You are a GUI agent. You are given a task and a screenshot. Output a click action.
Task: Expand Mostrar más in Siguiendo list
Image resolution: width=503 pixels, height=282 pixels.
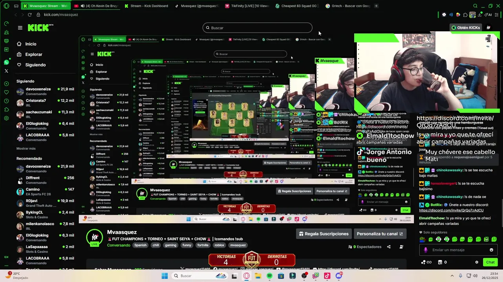(26, 148)
